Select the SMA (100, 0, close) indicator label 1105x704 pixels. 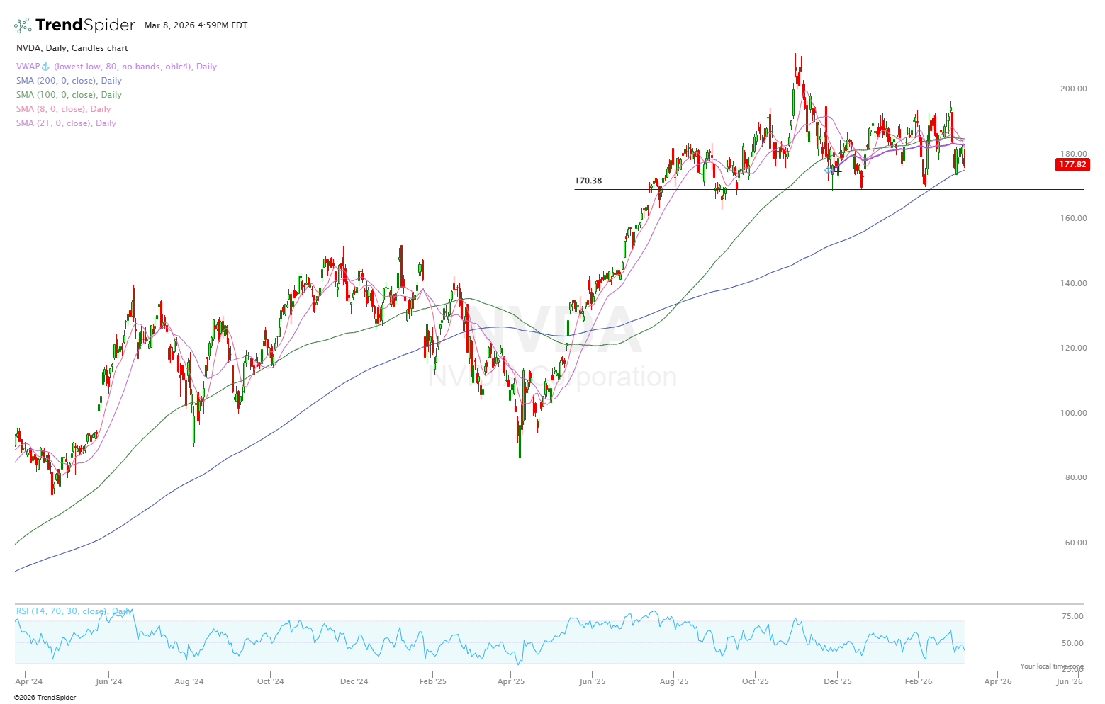click(x=69, y=95)
